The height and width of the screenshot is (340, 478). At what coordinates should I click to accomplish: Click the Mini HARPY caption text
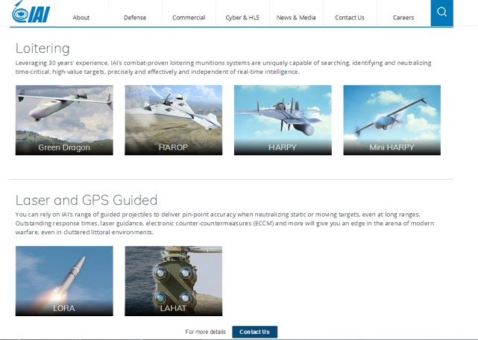[x=391, y=148]
